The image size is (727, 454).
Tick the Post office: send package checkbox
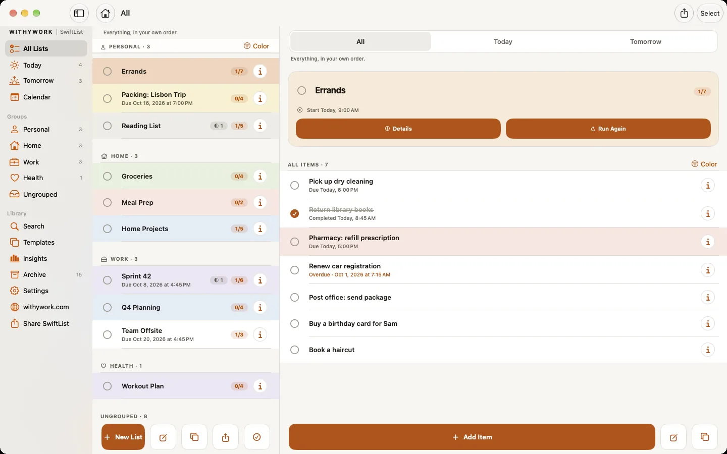[295, 297]
